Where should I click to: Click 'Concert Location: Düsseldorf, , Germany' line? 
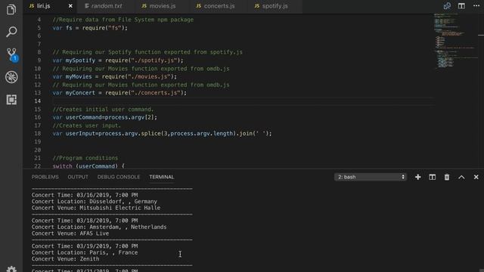point(94,202)
